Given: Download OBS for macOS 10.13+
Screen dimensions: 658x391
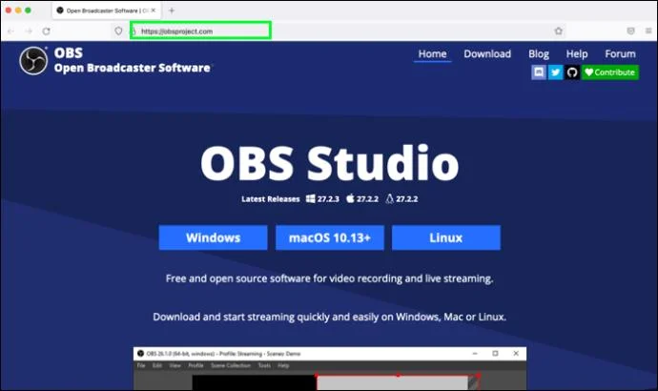Looking at the screenshot, I should [329, 237].
